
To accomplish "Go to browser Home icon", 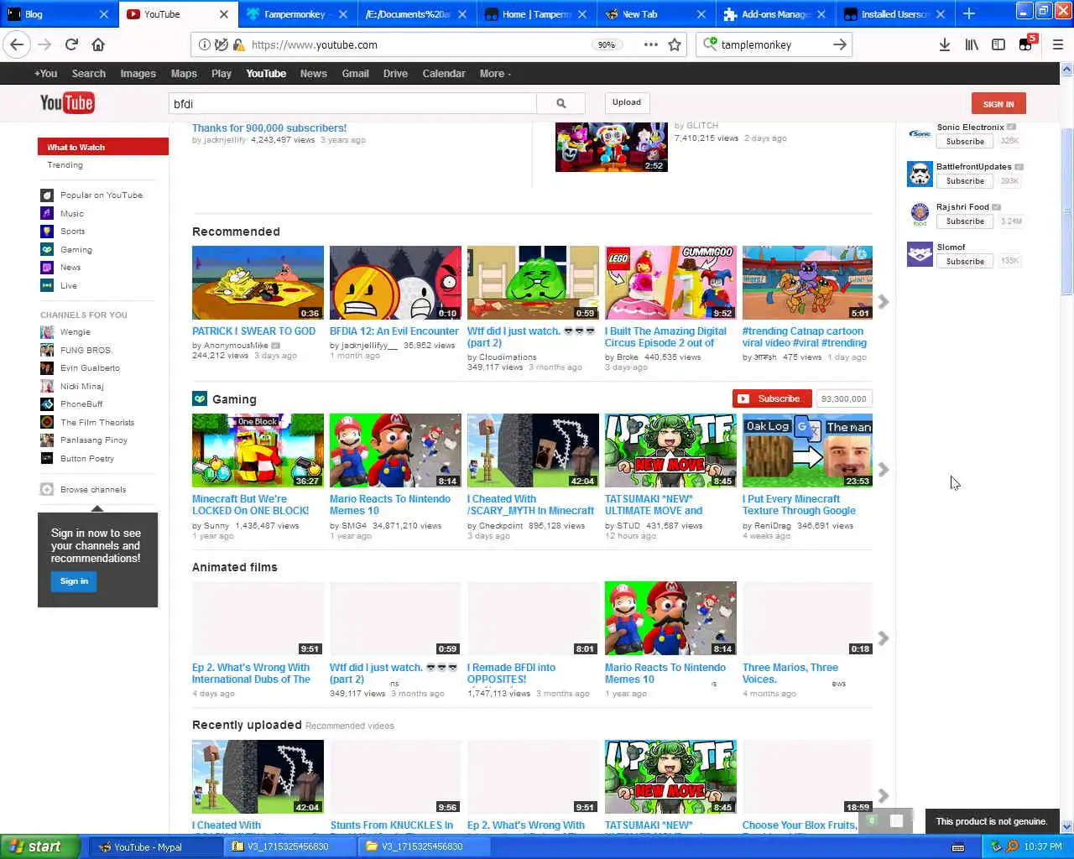I will coord(98,44).
